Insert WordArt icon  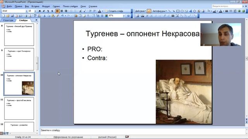tap(190, 11)
